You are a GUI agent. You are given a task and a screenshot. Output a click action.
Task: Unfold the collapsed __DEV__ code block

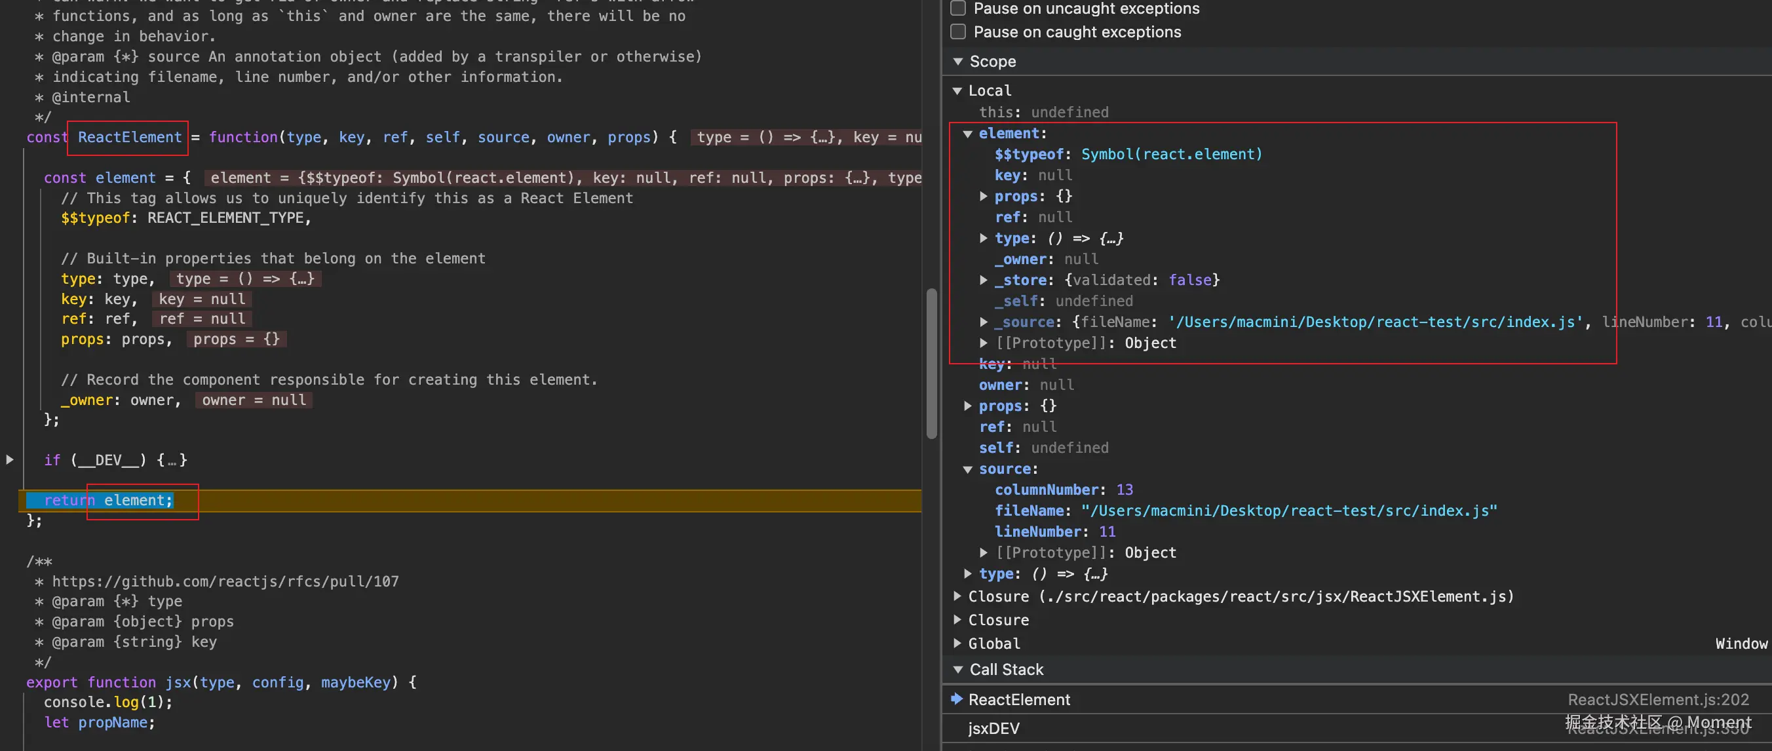point(10,459)
